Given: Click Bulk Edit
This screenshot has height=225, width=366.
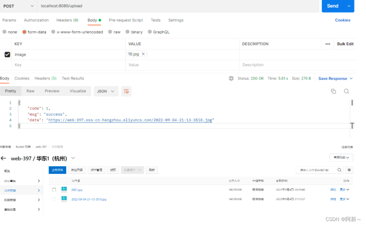Looking at the screenshot, I should point(345,44).
